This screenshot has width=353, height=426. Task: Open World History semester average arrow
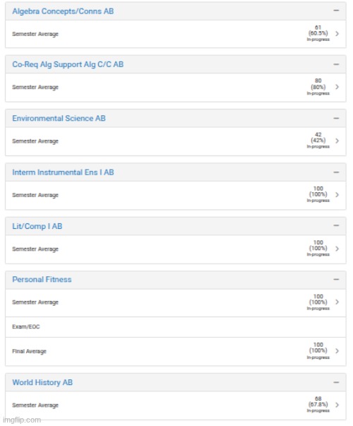click(x=337, y=405)
